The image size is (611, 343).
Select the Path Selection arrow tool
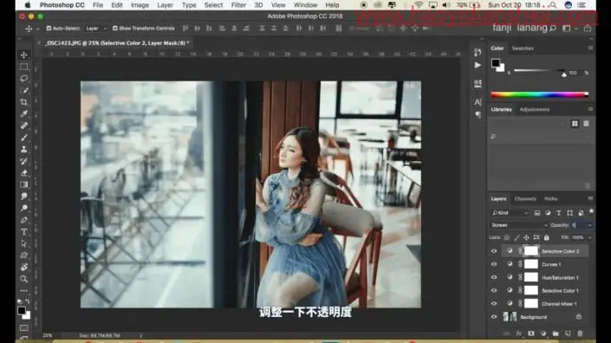[24, 243]
